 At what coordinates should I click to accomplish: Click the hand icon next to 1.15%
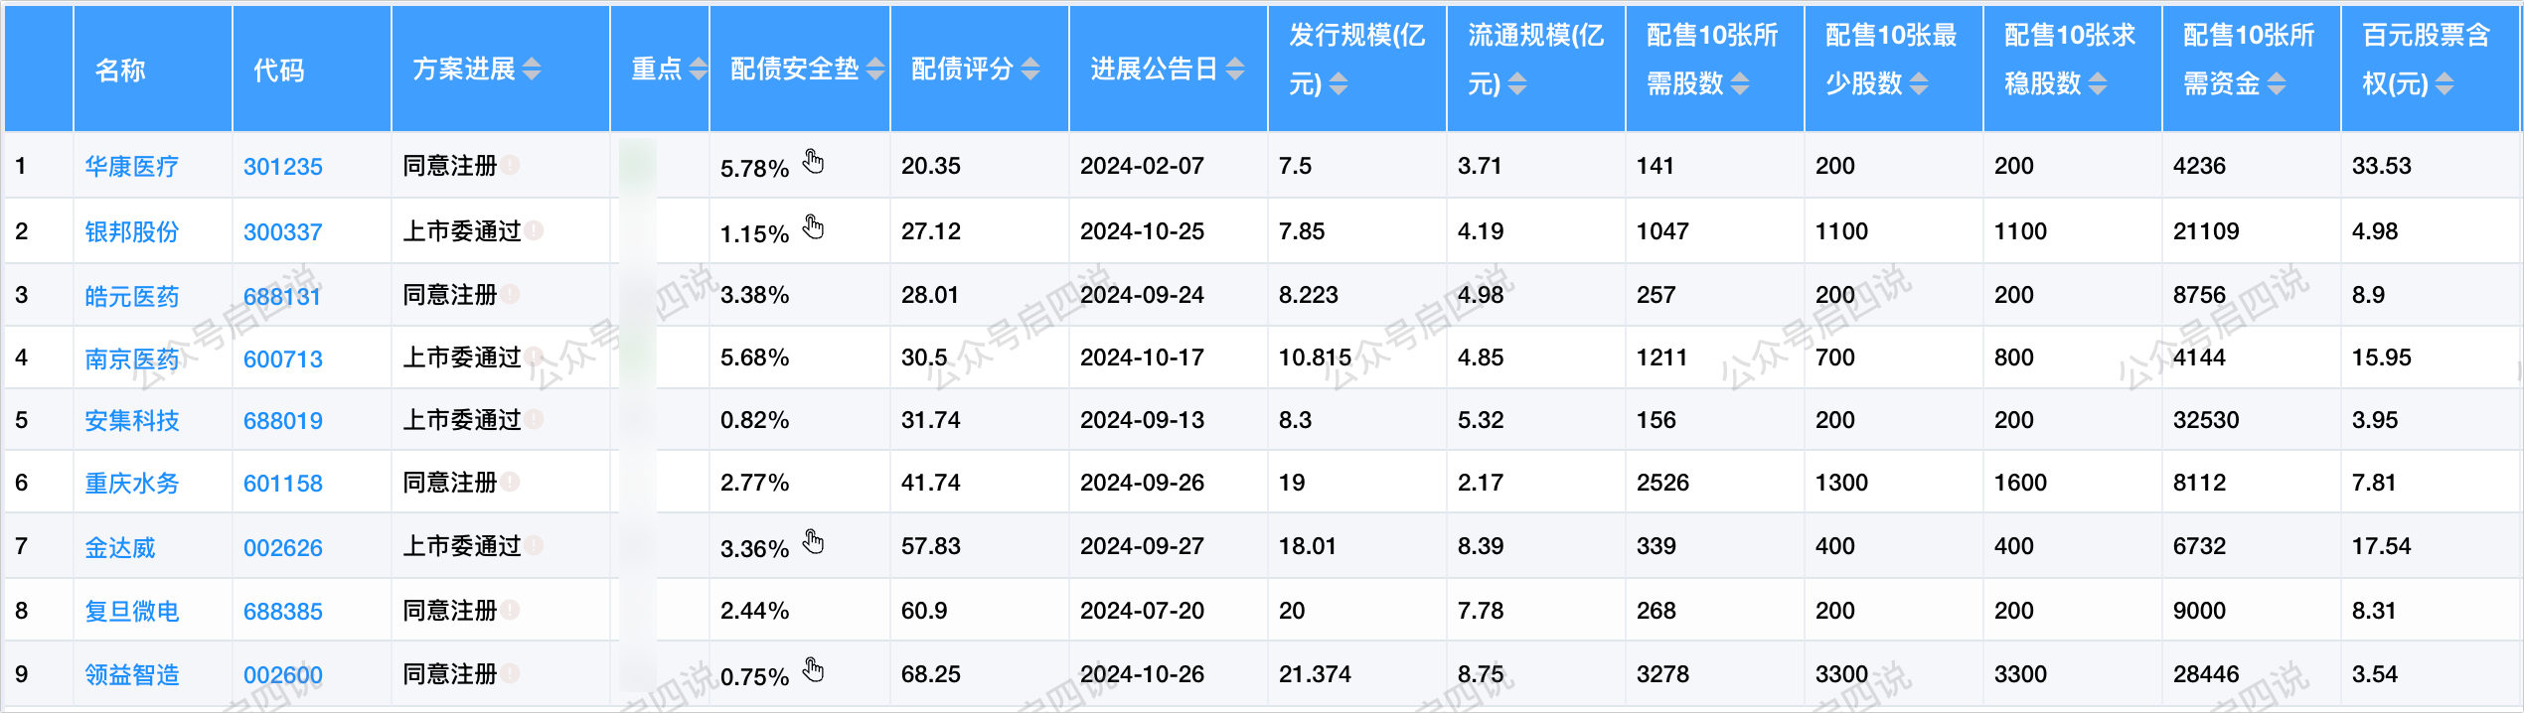click(814, 227)
